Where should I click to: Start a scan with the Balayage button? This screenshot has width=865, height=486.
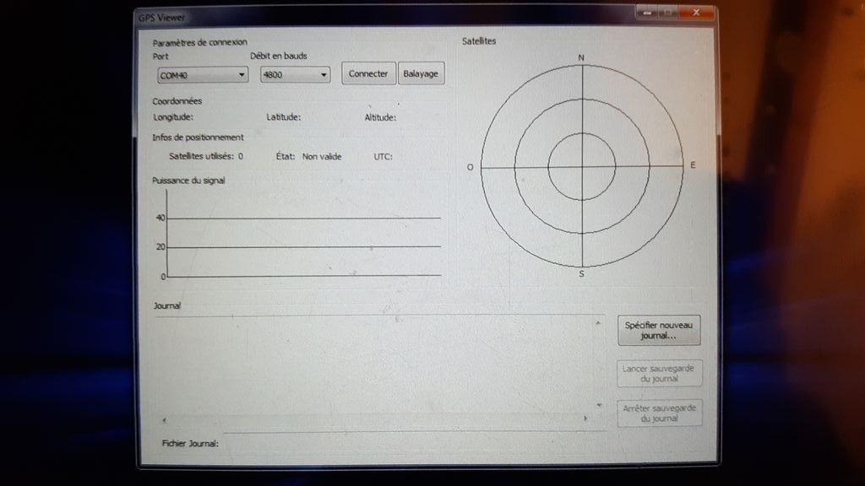421,73
